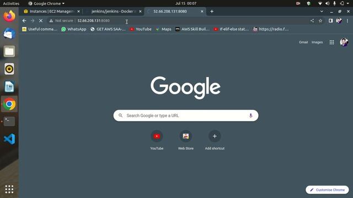
Task: Go back with the browser back arrow
Action: [24, 21]
